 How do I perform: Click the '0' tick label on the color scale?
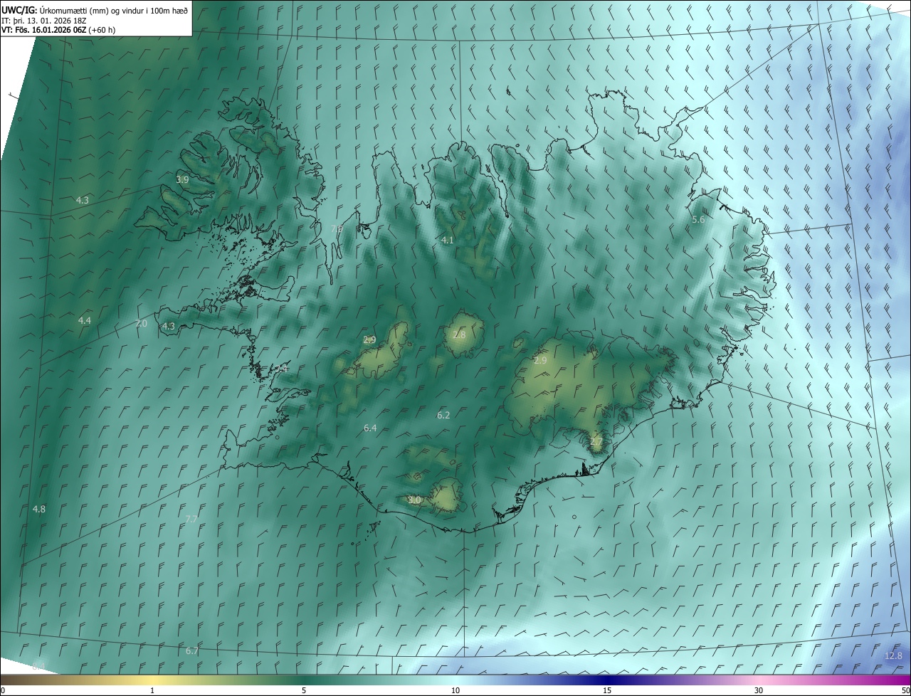(3, 691)
